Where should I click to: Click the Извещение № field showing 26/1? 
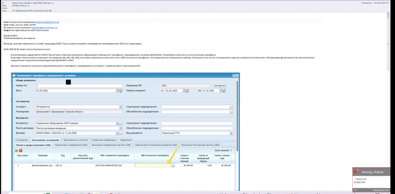[186, 86]
